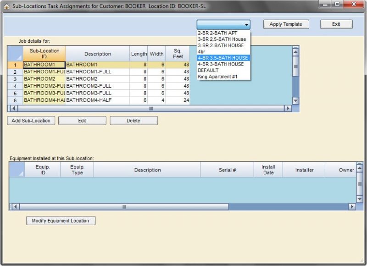Pick the King Apartment #1 template
Image resolution: width=367 pixels, height=266 pixels.
(217, 77)
